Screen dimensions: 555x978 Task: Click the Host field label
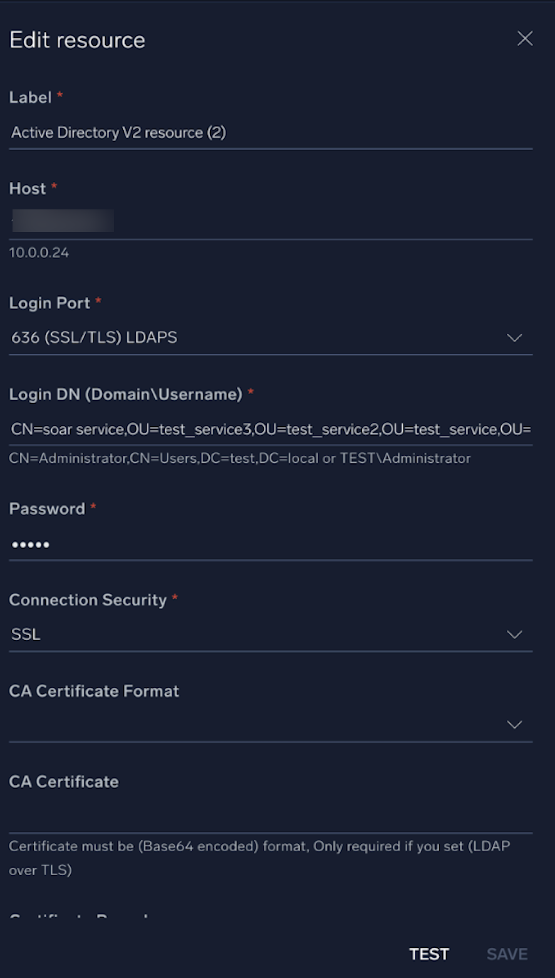pos(28,189)
